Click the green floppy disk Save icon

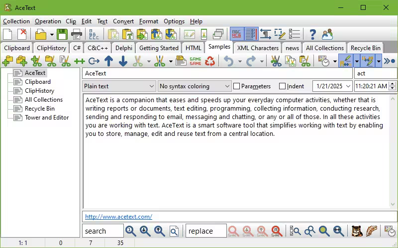click(x=62, y=34)
